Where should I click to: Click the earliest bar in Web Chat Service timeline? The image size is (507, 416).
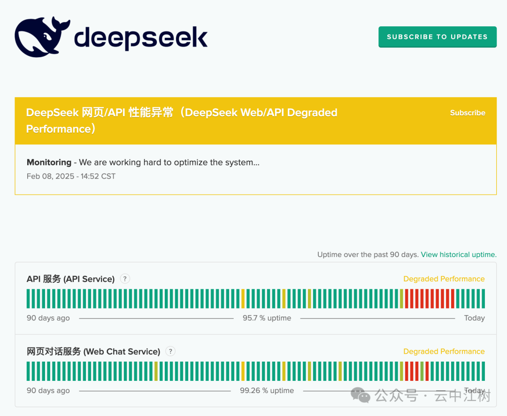pyautogui.click(x=28, y=371)
